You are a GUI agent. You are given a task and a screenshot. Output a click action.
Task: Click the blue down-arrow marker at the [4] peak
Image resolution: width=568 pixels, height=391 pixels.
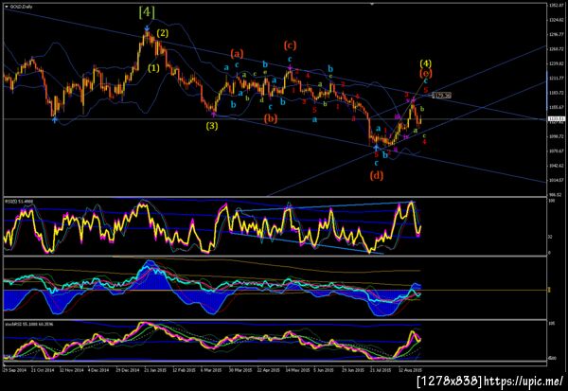coord(147,28)
